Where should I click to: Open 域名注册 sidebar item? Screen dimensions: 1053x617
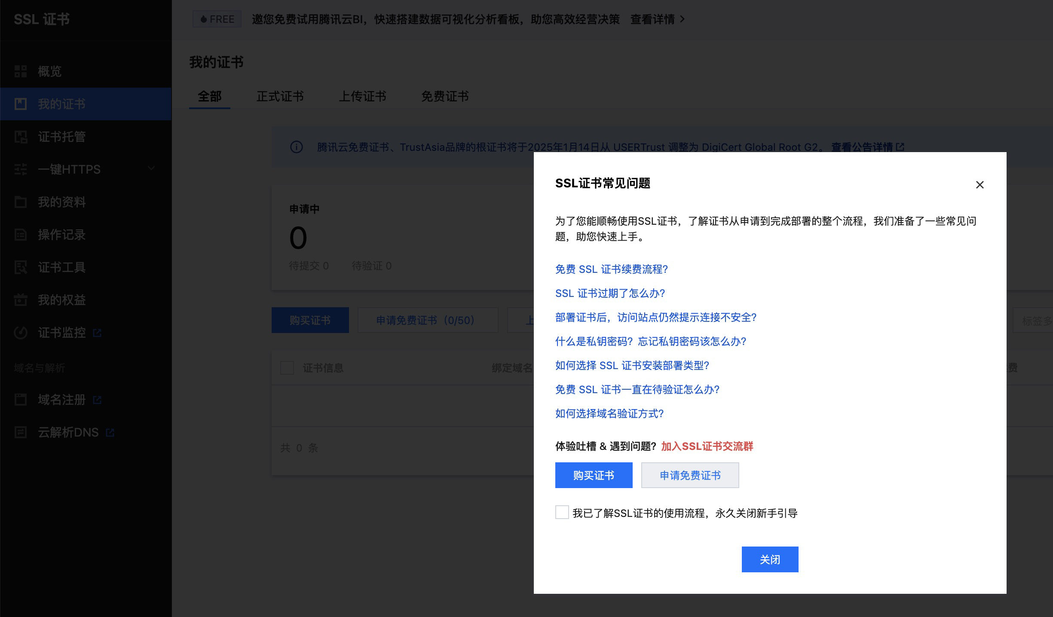61,400
